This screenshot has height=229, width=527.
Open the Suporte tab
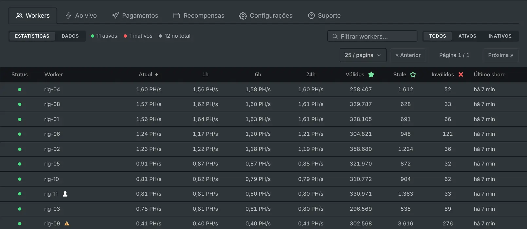pyautogui.click(x=324, y=16)
